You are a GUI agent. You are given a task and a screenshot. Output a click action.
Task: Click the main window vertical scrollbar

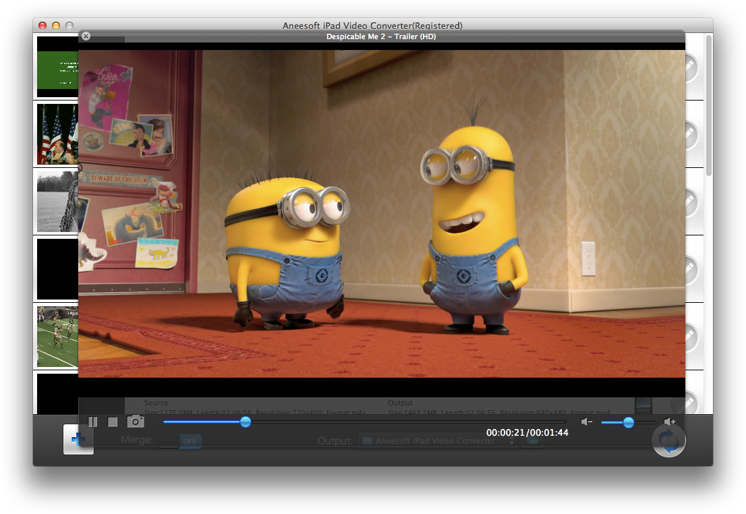click(x=708, y=106)
